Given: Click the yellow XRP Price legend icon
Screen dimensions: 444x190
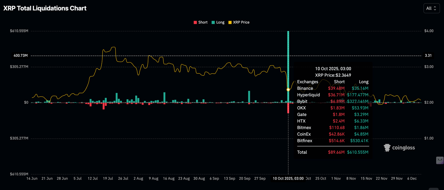Looking at the screenshot, I should (x=230, y=22).
